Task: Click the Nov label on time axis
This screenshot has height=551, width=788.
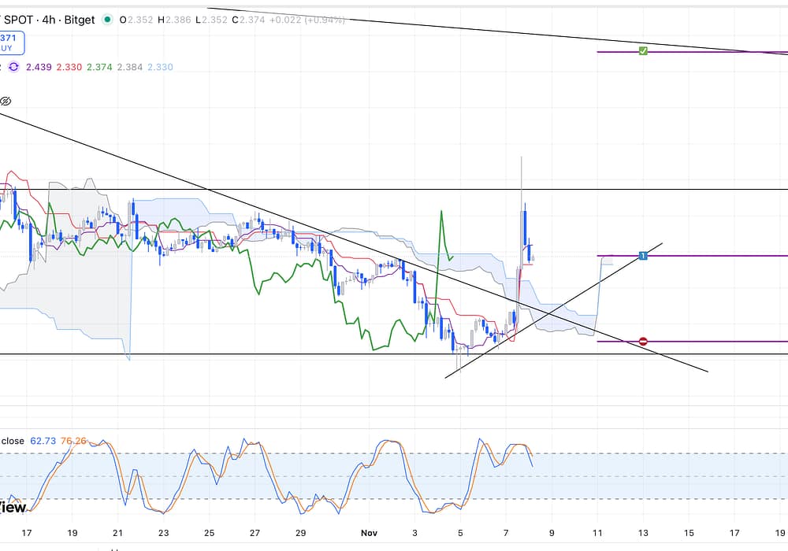Action: [370, 532]
